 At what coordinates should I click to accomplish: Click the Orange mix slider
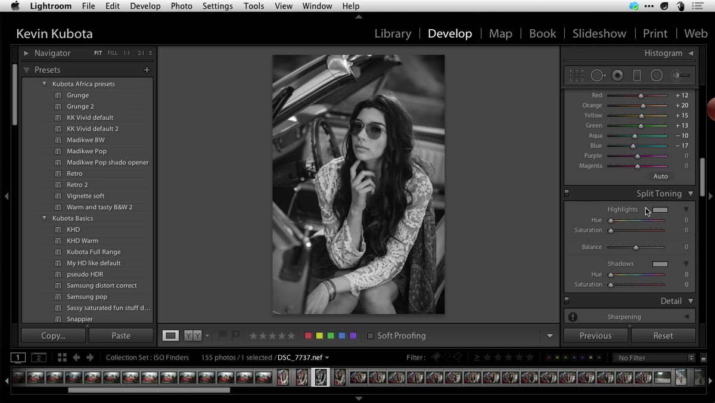tap(637, 106)
